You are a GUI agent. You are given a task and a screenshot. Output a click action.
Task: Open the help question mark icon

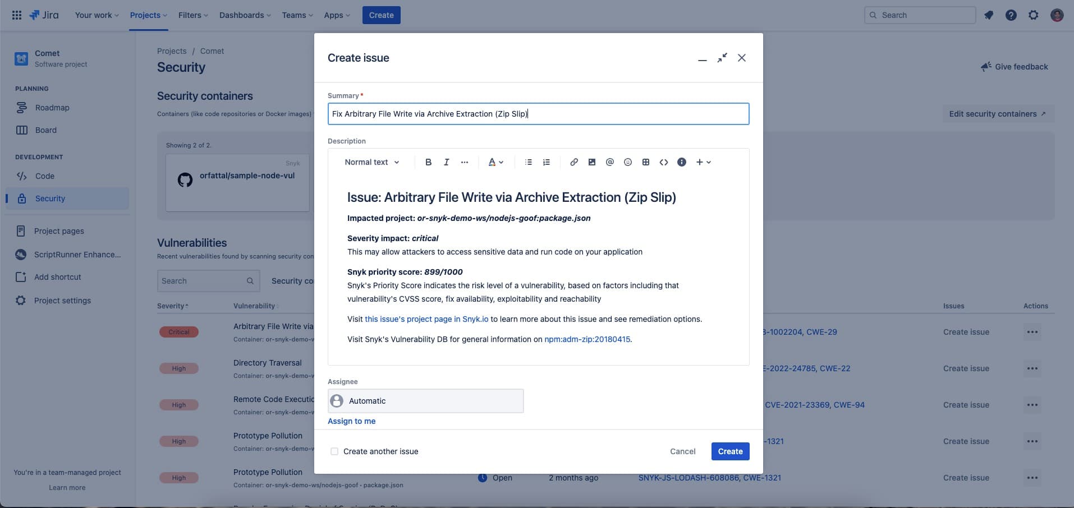pyautogui.click(x=1011, y=15)
